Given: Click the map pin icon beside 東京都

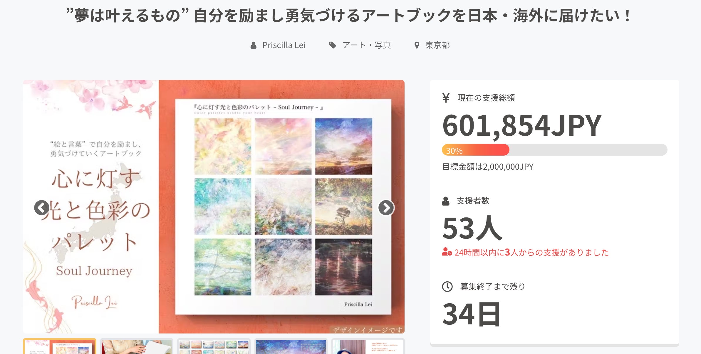Looking at the screenshot, I should pos(417,45).
